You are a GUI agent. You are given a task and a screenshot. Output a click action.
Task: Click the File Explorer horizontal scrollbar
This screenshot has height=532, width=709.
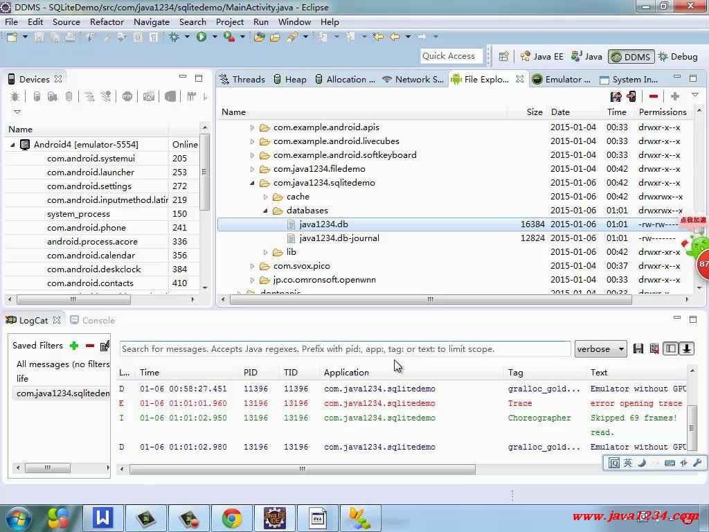[x=431, y=299]
